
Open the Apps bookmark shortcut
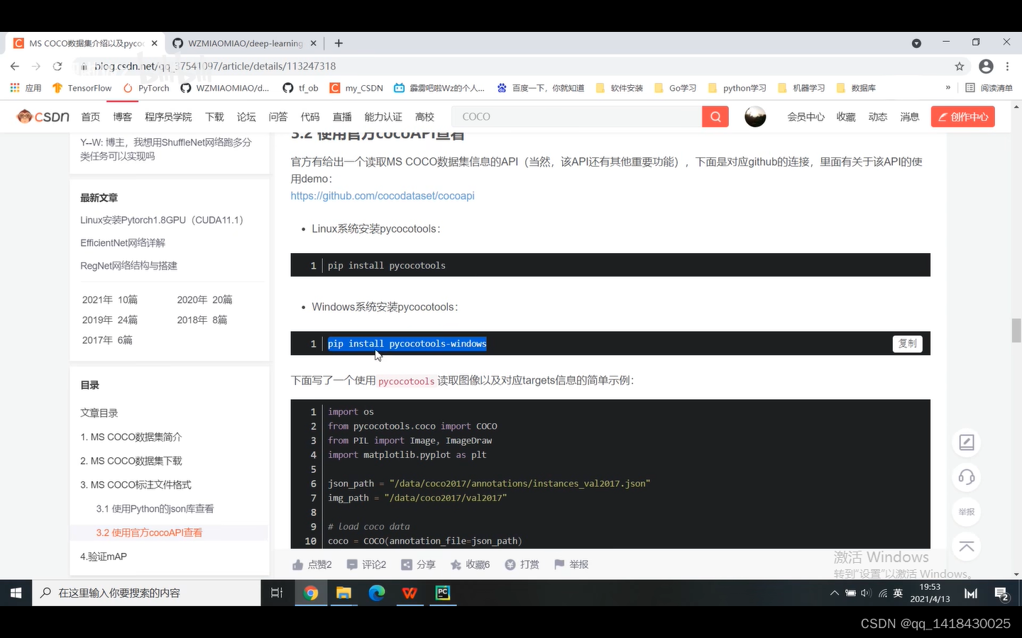(26, 88)
